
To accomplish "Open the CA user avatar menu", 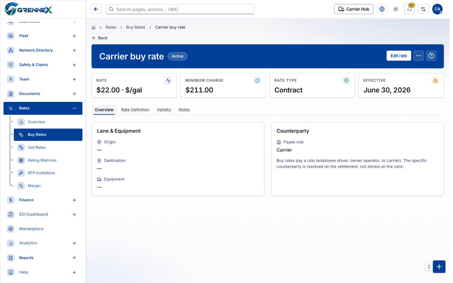I will [437, 9].
